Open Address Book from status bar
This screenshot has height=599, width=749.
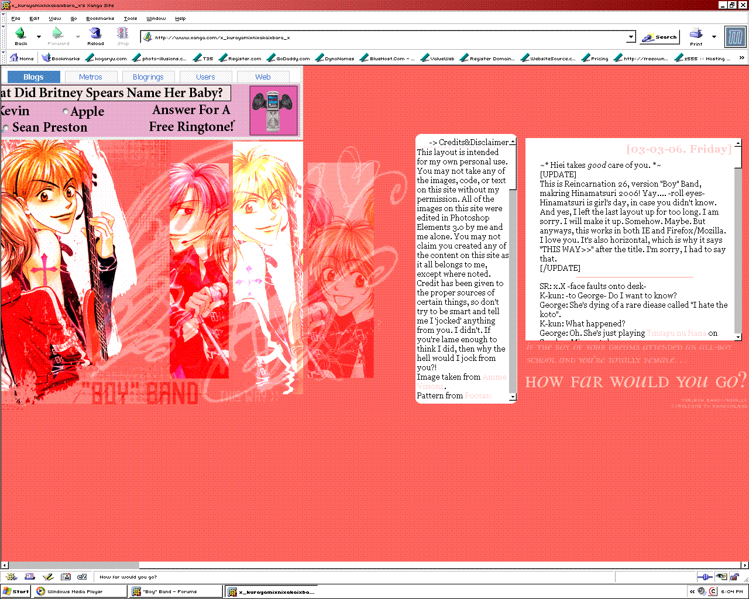(66, 577)
